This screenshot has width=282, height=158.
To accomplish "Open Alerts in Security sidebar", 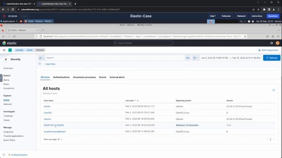I will click(x=6, y=80).
